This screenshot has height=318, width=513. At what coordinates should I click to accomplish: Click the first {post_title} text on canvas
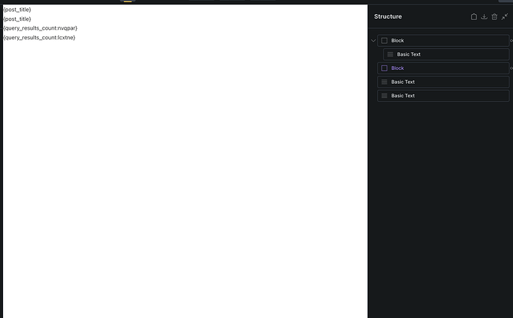(17, 10)
